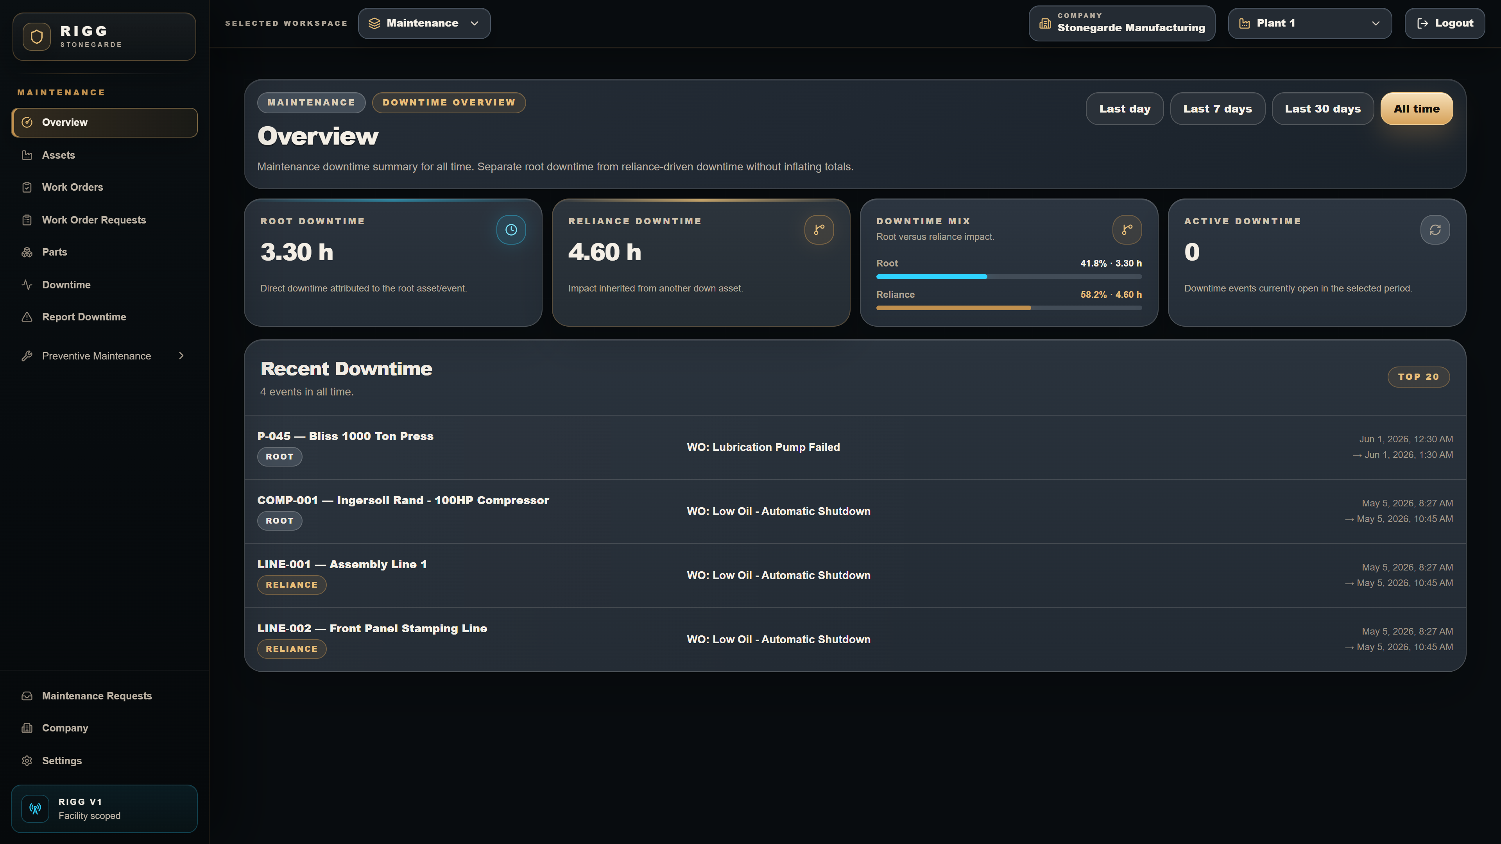
Task: Click the RIGG shield logo icon
Action: pyautogui.click(x=37, y=37)
